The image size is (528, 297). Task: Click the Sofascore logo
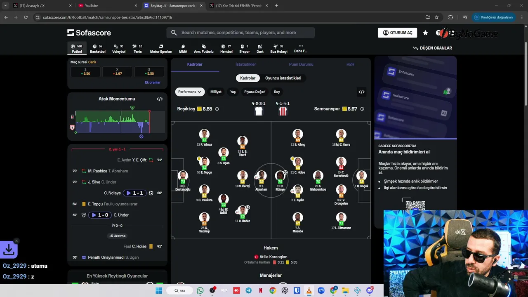tap(89, 33)
